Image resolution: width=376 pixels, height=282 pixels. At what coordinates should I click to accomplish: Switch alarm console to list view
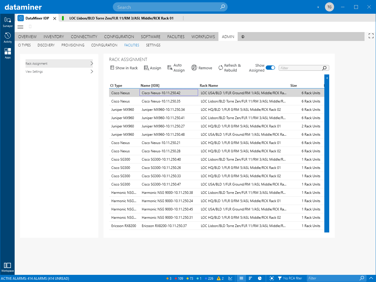click(241, 278)
